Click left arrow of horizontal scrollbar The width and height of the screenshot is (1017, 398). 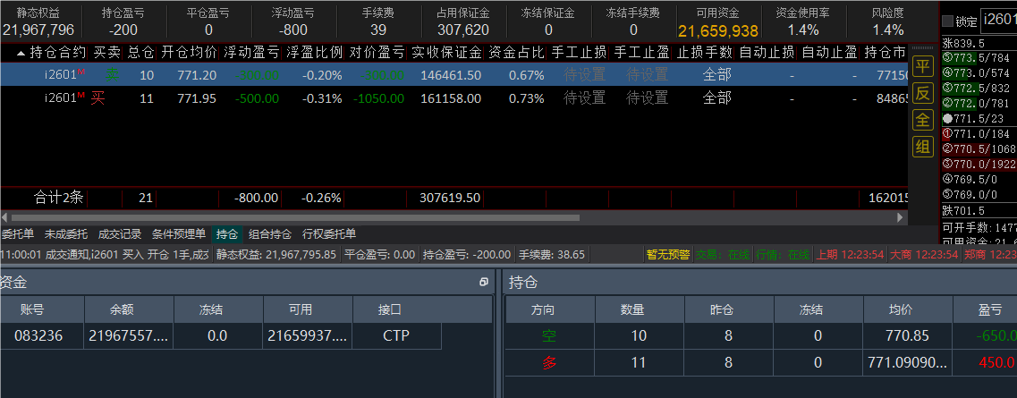(x=4, y=217)
